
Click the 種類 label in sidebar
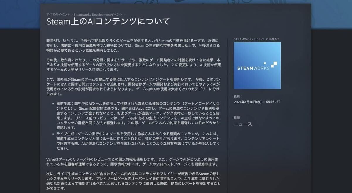(x=237, y=118)
